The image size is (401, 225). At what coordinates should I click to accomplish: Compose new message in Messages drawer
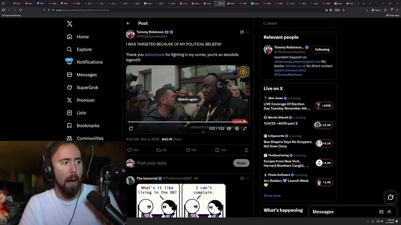click(381, 212)
